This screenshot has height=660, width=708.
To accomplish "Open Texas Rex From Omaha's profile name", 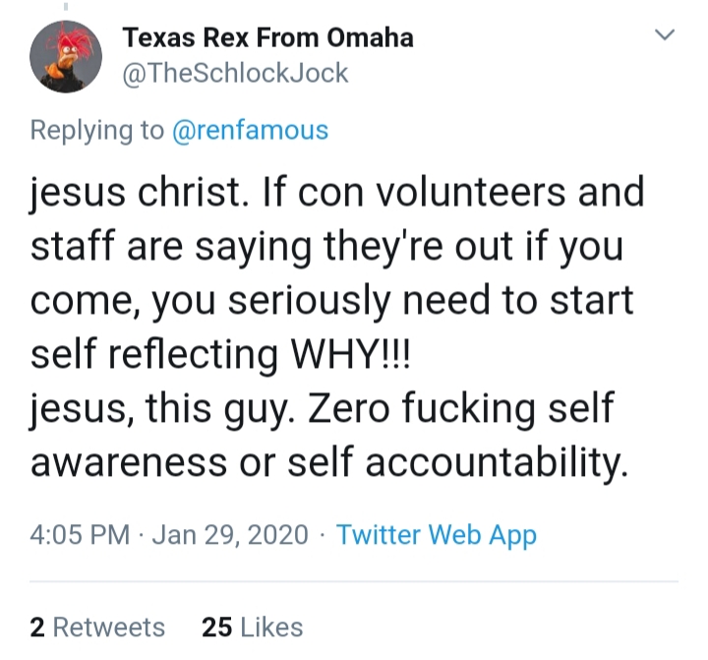I will click(267, 37).
